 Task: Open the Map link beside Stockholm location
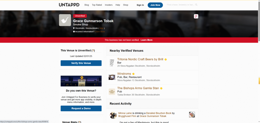102,28
